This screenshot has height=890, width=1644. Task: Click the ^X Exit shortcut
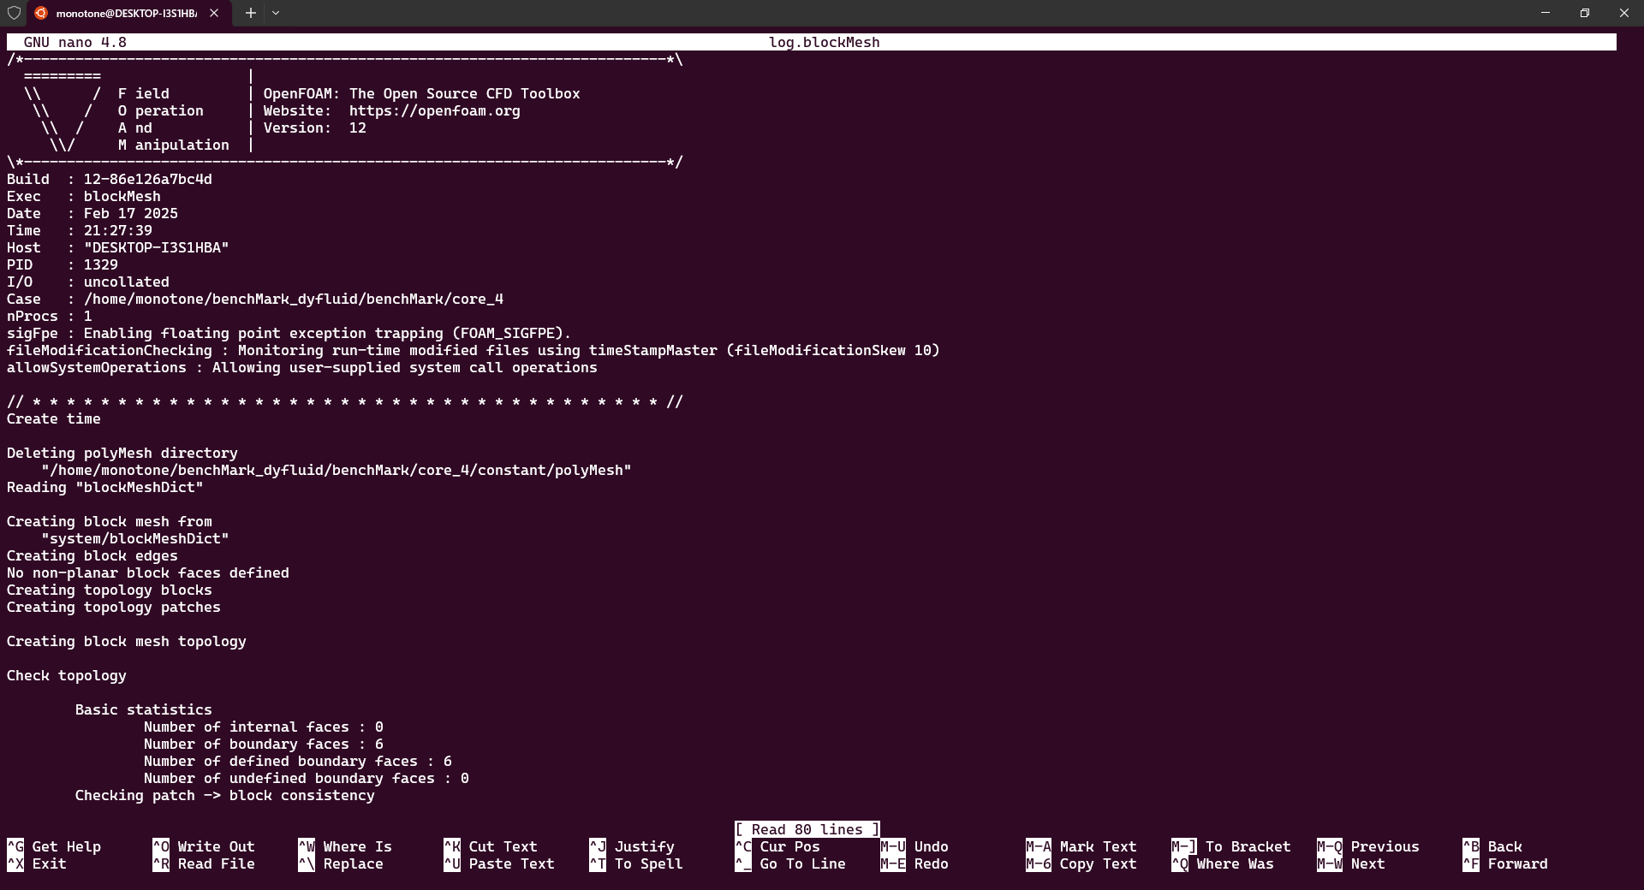[37, 863]
